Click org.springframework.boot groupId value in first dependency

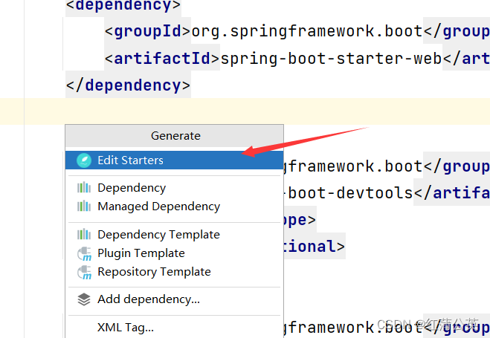click(x=307, y=31)
